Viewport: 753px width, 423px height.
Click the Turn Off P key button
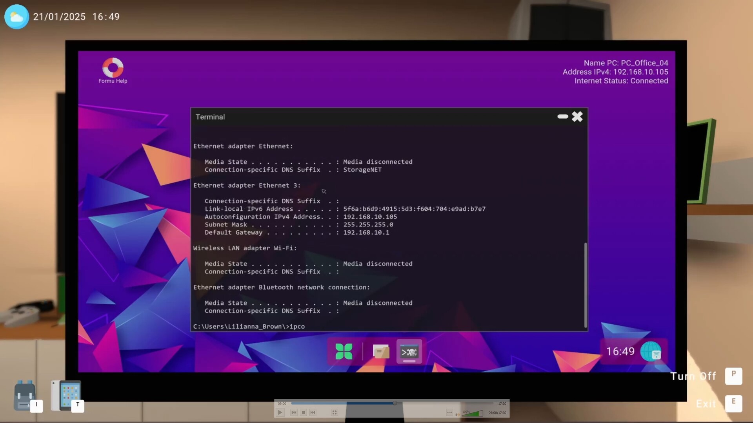tap(733, 376)
